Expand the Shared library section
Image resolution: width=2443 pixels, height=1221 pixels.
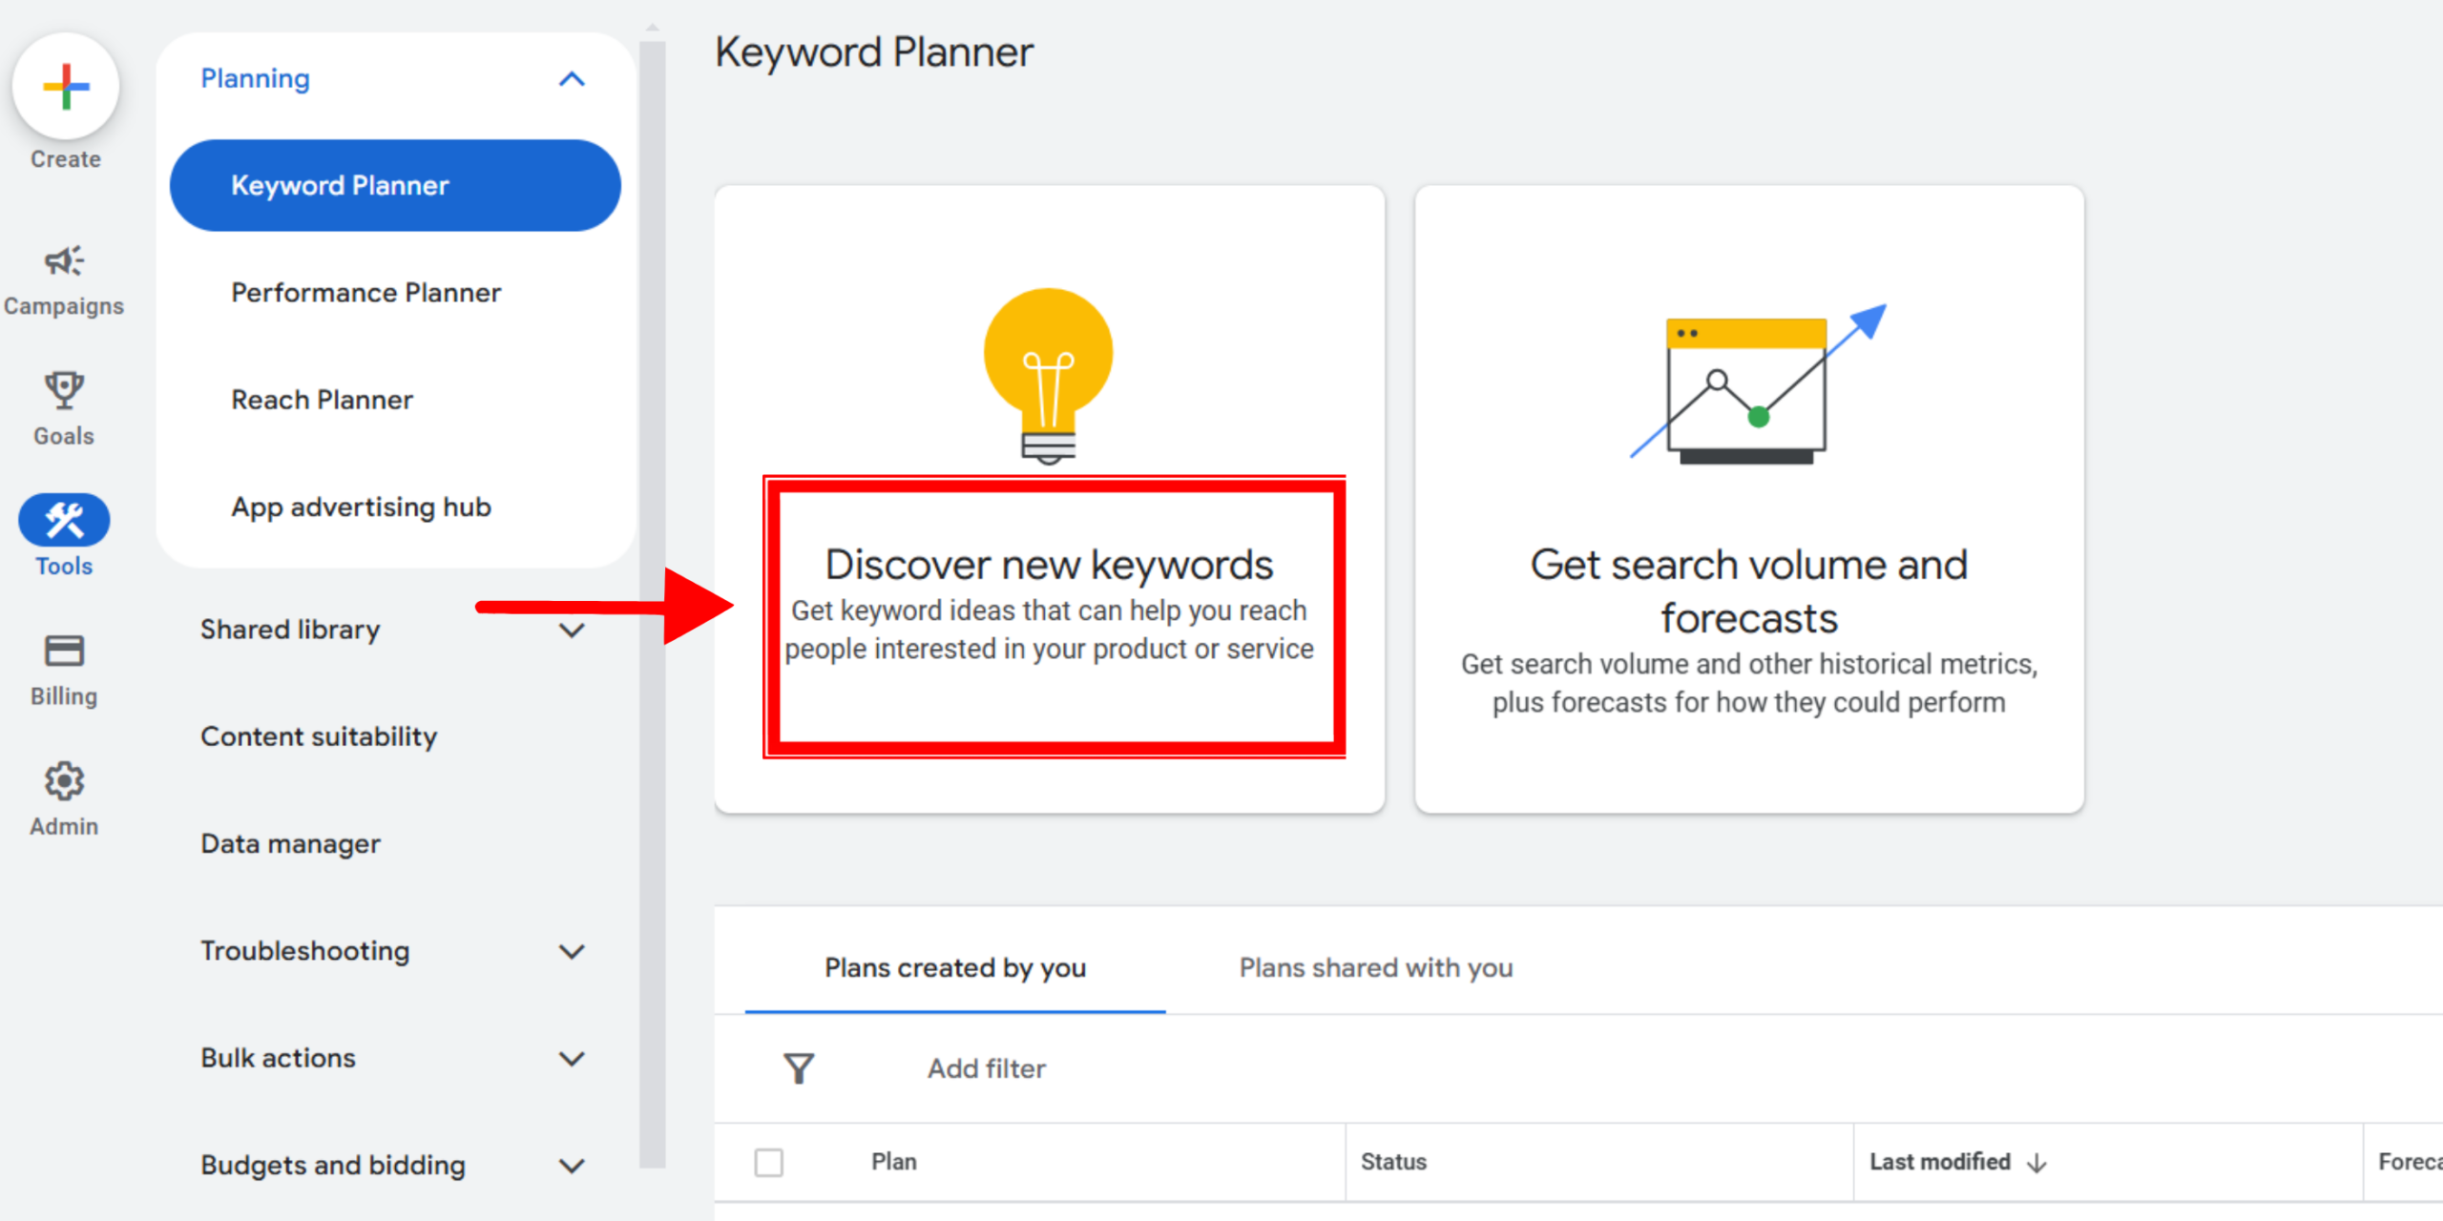click(x=572, y=631)
